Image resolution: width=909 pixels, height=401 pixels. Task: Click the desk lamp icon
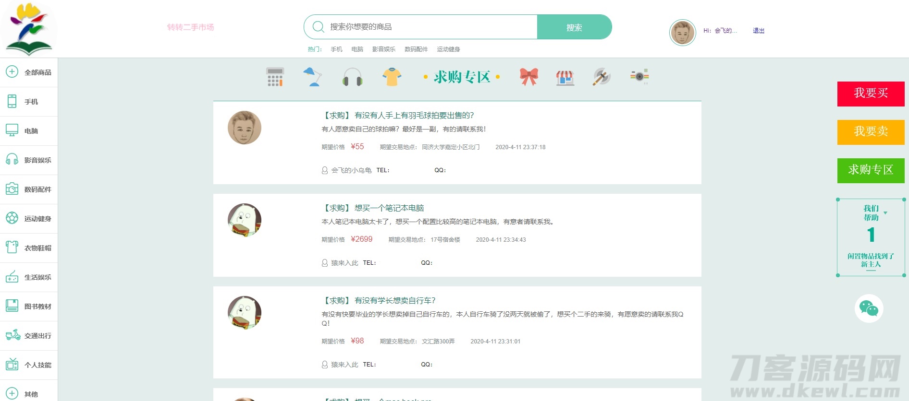coord(312,77)
